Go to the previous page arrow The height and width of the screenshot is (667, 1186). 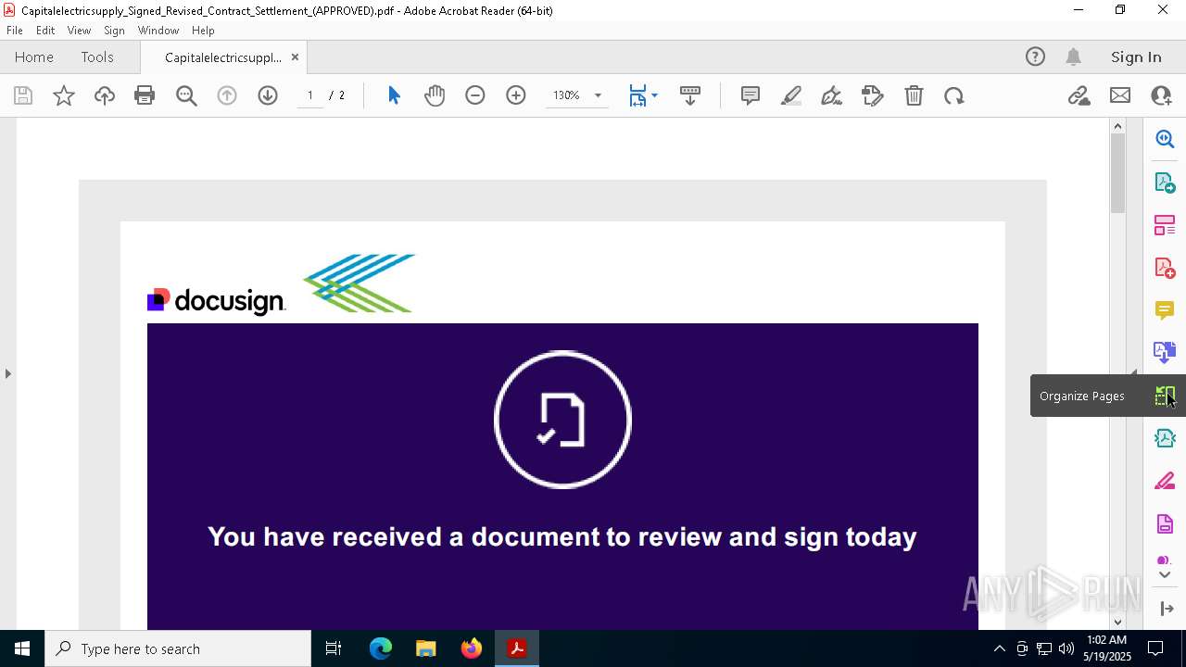point(227,95)
